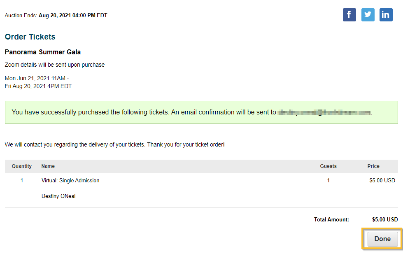Click the total $5.00 USD value
This screenshot has width=403, height=263.
[385, 219]
